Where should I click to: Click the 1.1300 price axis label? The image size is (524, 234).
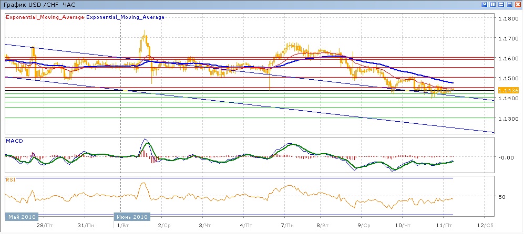[x=508, y=119]
